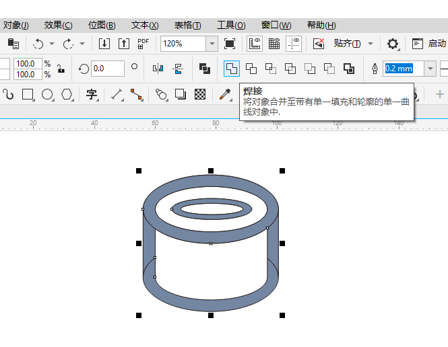Click the Weld (焊接) shapes icon
Image resolution: width=448 pixels, height=347 pixels.
point(231,69)
